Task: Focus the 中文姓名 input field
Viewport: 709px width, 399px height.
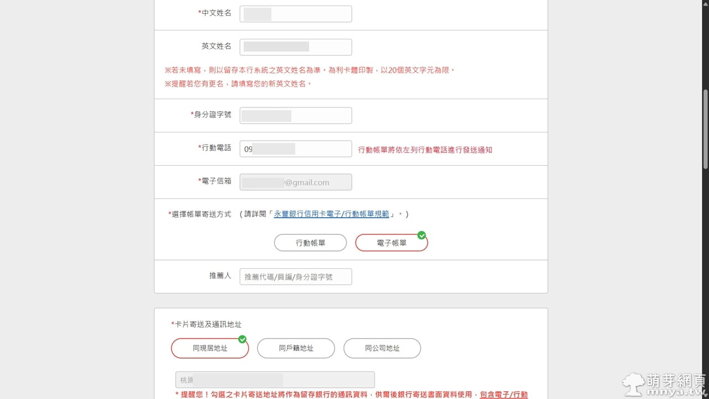Action: [296, 14]
